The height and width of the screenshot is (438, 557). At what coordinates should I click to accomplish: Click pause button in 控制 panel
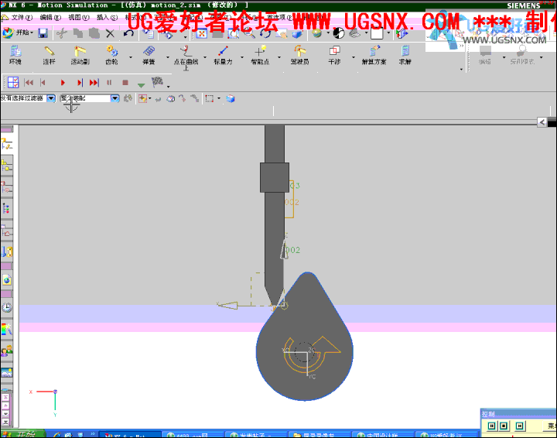click(x=492, y=426)
